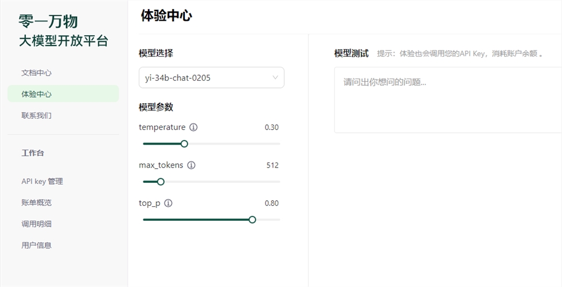Click the 大模型开放平台 title text

(x=64, y=41)
